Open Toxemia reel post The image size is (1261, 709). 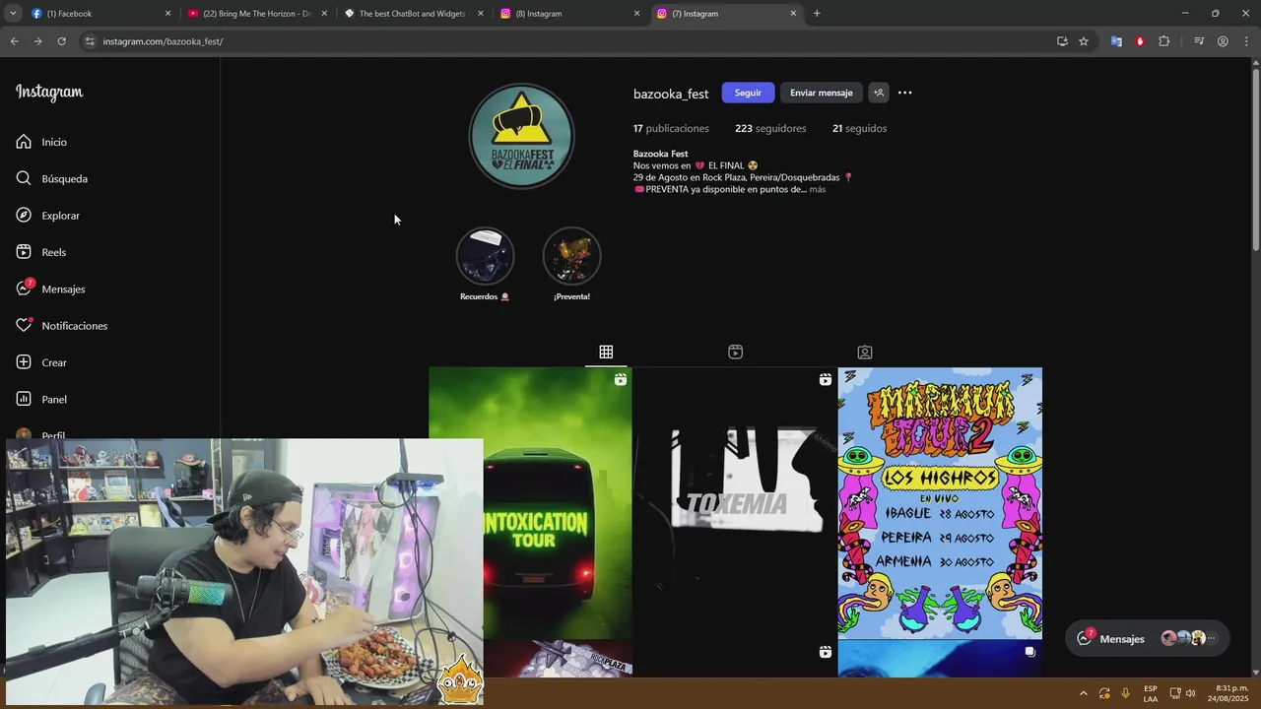pyautogui.click(x=735, y=503)
